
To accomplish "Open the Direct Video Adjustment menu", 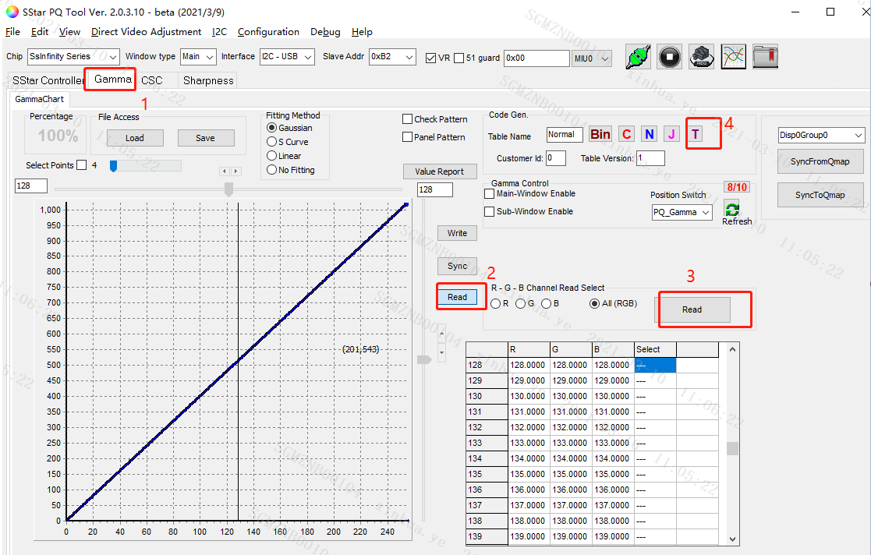I will click(x=146, y=32).
